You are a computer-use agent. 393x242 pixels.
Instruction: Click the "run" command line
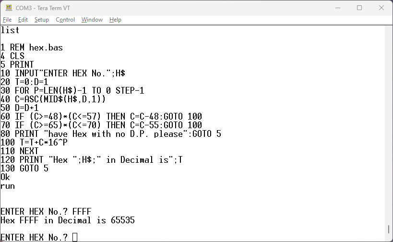(x=8, y=186)
